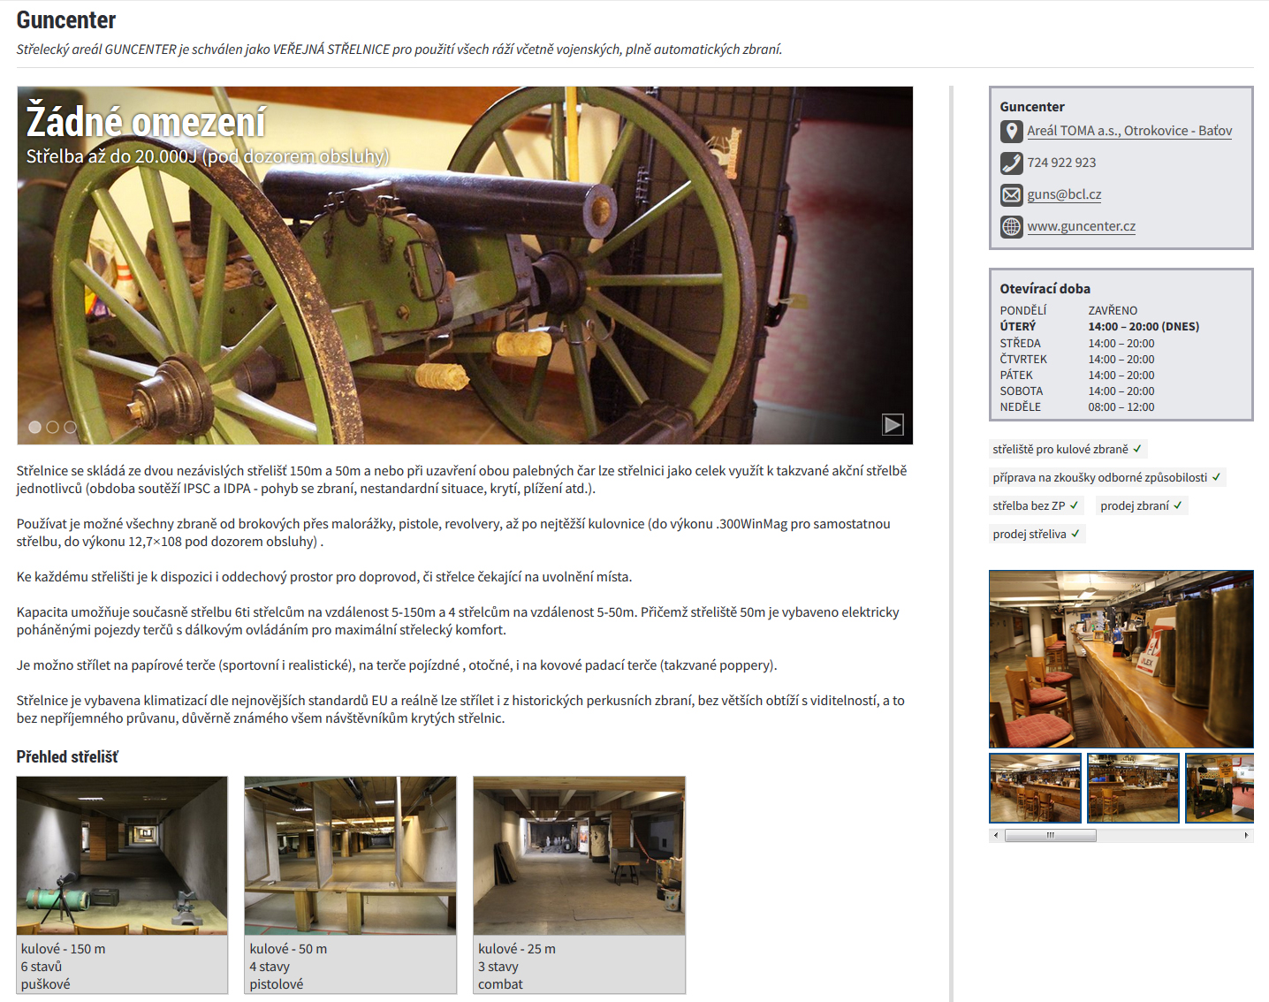Open the kulové - 50 m range photo
This screenshot has width=1269, height=1002.
pyautogui.click(x=350, y=855)
